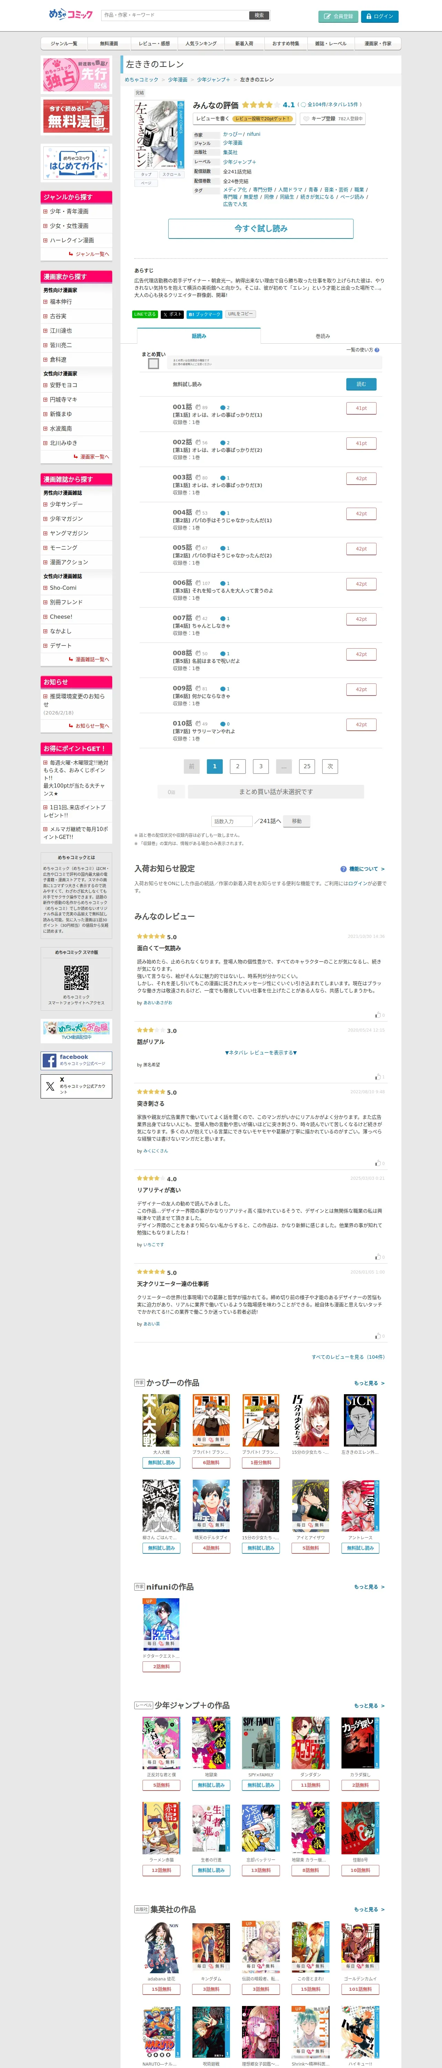
Task: Open すべてのレビューを見る (104件) link
Action: click(348, 1357)
